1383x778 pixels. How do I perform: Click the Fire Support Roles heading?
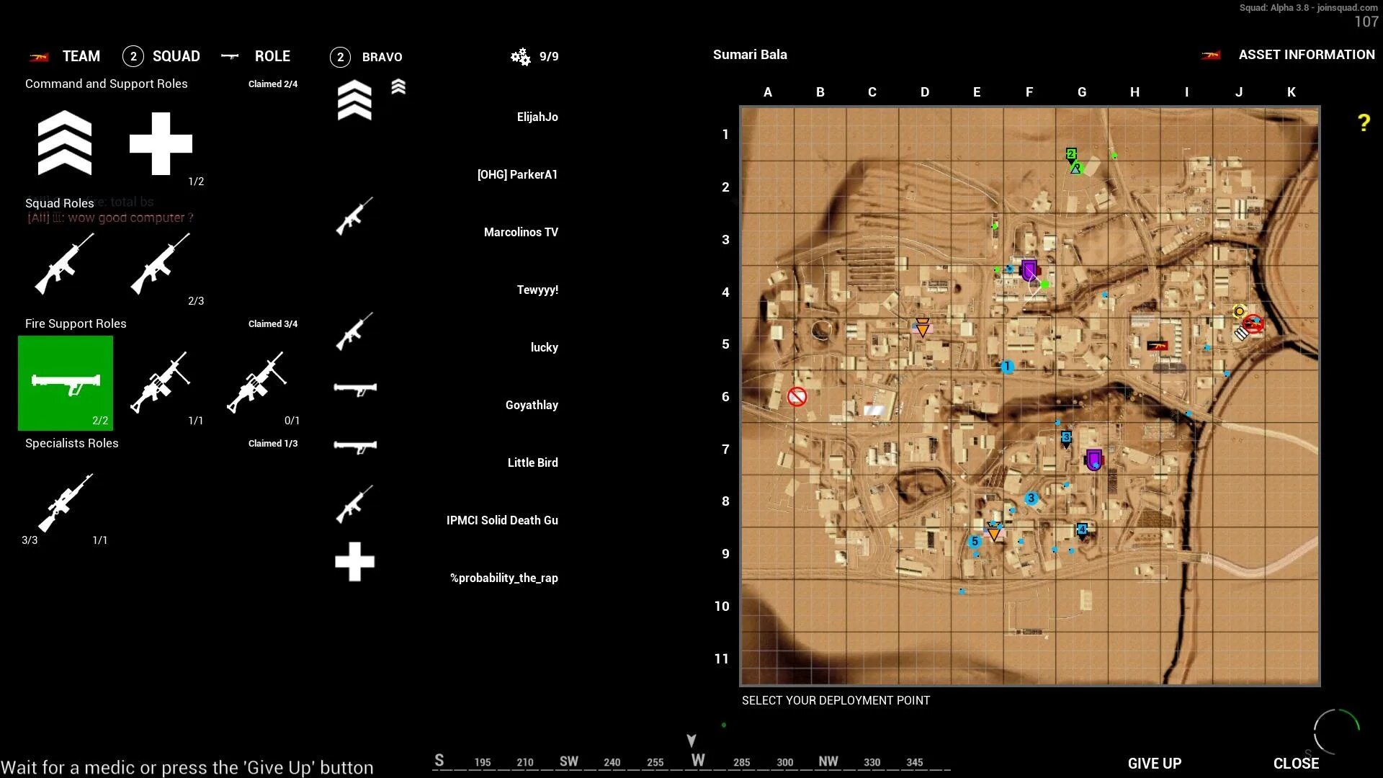tap(76, 323)
